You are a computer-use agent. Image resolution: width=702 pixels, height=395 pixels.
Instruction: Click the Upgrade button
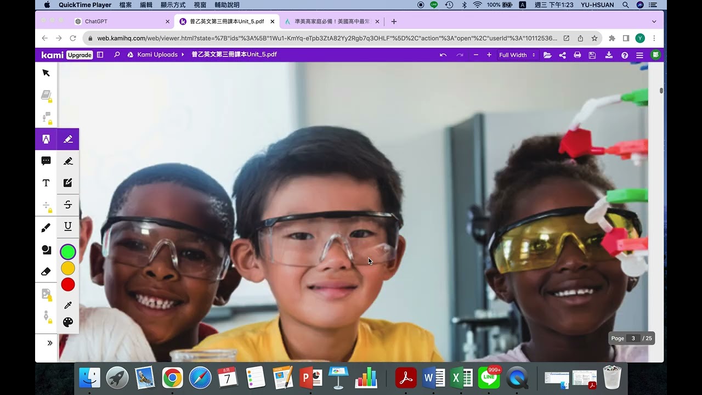(80, 55)
